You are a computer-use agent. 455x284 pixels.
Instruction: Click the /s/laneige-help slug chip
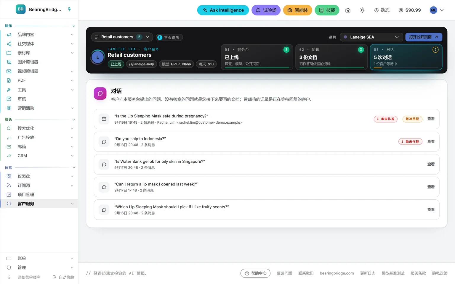142,64
